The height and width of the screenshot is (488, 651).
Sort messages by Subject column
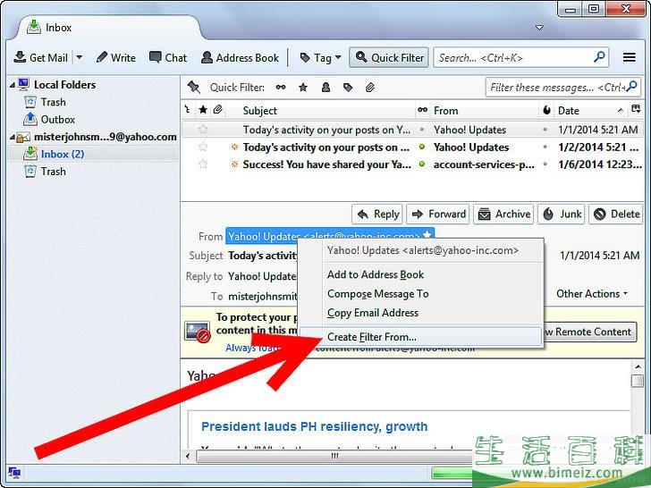click(x=260, y=111)
